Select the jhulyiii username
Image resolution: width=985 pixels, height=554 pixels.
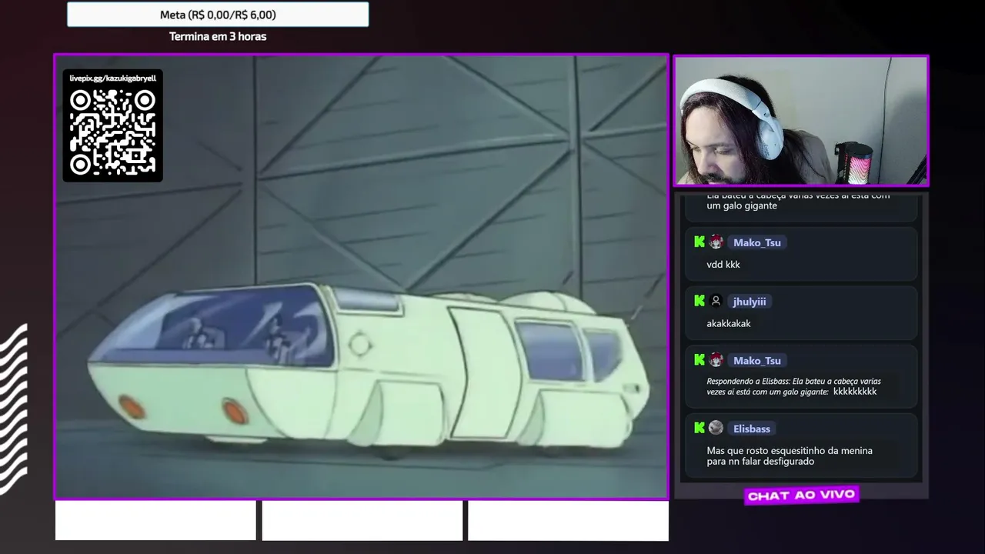coord(751,302)
